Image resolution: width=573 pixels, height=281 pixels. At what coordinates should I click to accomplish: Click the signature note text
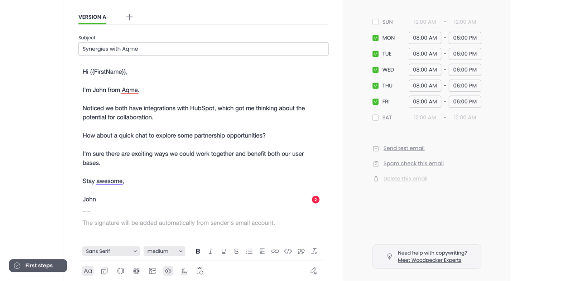[179, 223]
